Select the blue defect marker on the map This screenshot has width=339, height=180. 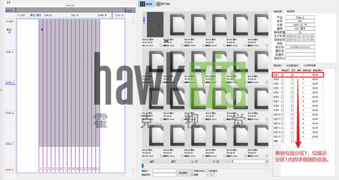point(42,30)
